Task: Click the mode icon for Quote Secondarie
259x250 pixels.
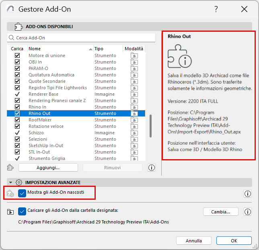Action: point(134,82)
